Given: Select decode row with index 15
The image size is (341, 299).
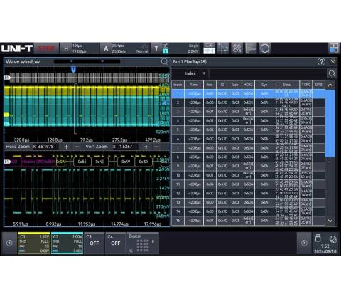Looking at the screenshot, I should tap(248, 221).
